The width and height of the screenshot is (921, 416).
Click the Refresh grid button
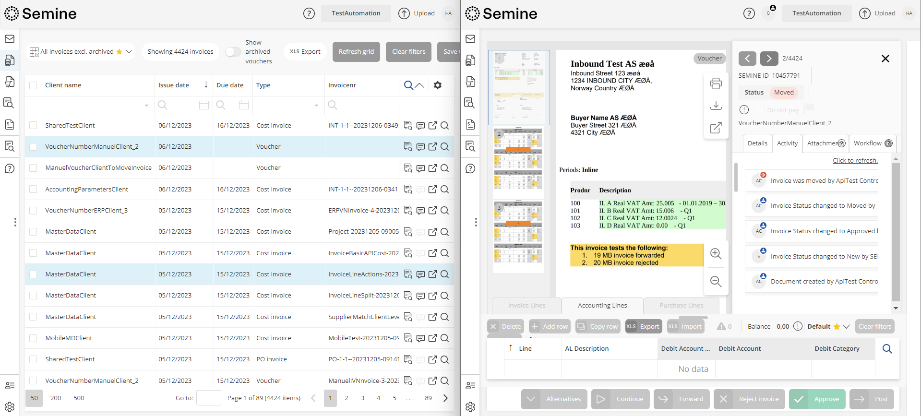356,52
